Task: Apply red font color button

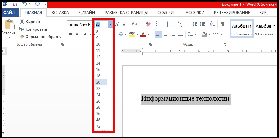Action: click(x=143, y=34)
